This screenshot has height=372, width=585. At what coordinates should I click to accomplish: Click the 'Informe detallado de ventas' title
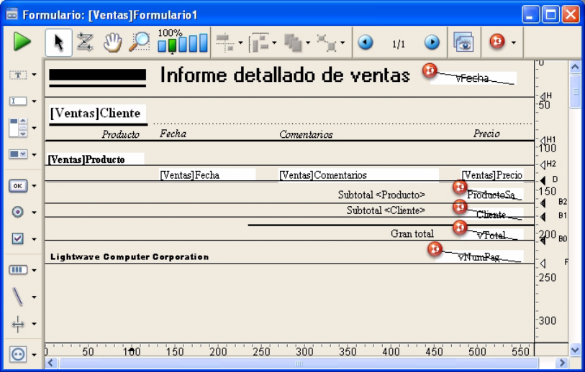point(284,75)
